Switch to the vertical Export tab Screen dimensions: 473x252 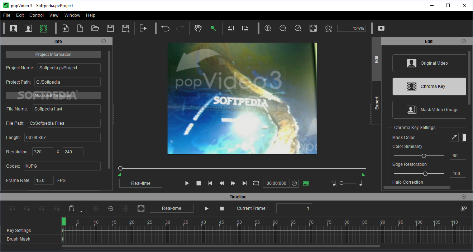[377, 103]
